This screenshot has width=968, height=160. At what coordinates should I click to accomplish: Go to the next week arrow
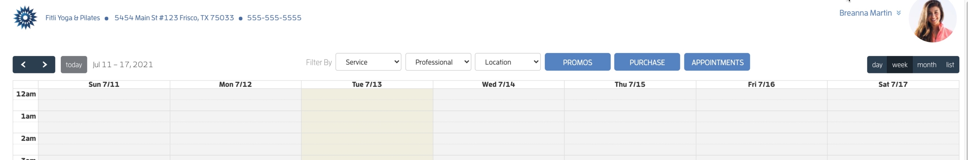coord(45,64)
